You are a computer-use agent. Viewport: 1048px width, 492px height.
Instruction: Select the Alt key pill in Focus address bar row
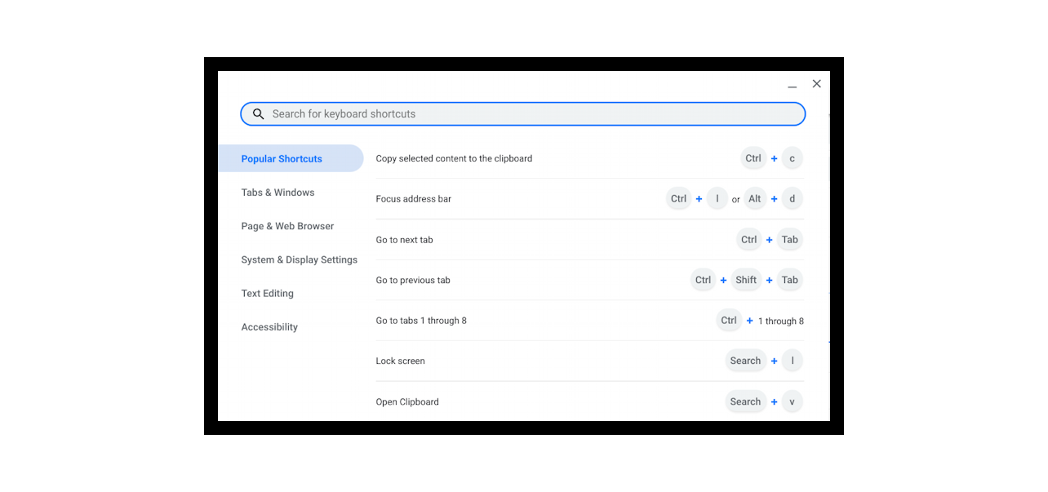coord(754,198)
